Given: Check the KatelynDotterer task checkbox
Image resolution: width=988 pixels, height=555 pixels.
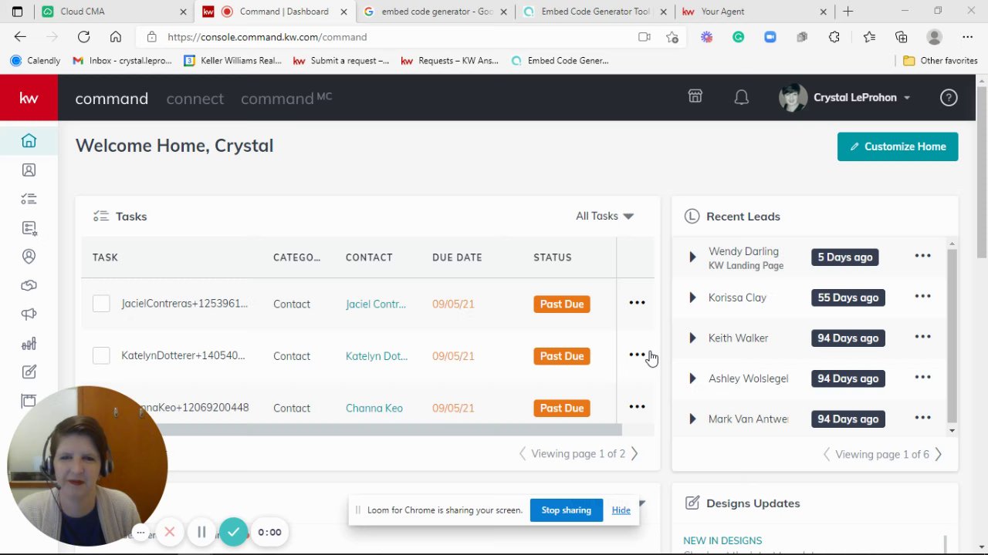Looking at the screenshot, I should tap(101, 355).
